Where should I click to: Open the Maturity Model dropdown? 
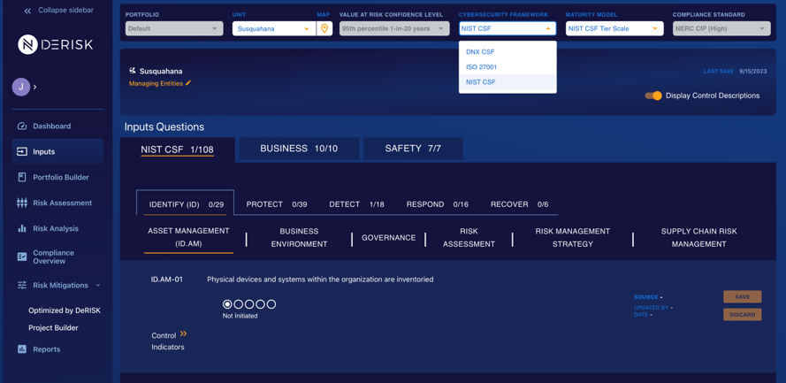pos(614,28)
